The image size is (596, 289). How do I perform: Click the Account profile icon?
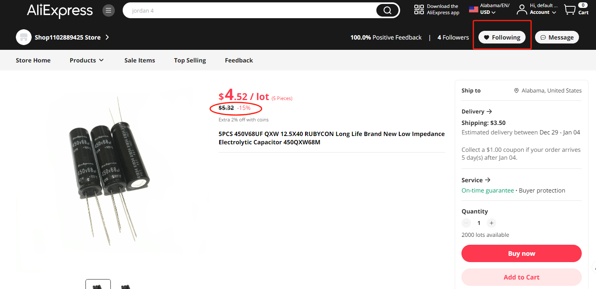(x=522, y=9)
